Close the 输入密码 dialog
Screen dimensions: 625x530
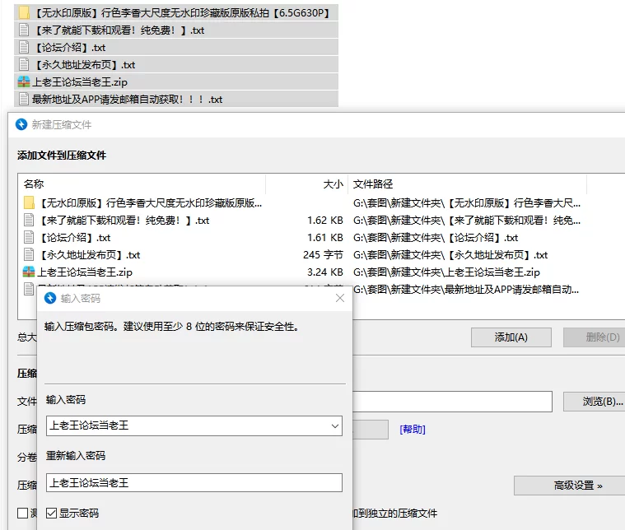(x=339, y=298)
